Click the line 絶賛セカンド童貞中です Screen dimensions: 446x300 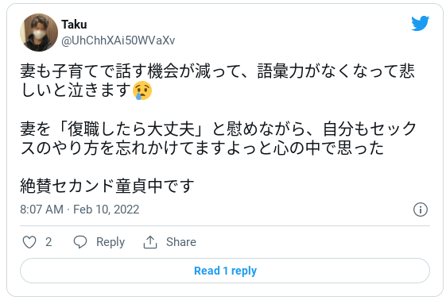pyautogui.click(x=107, y=186)
